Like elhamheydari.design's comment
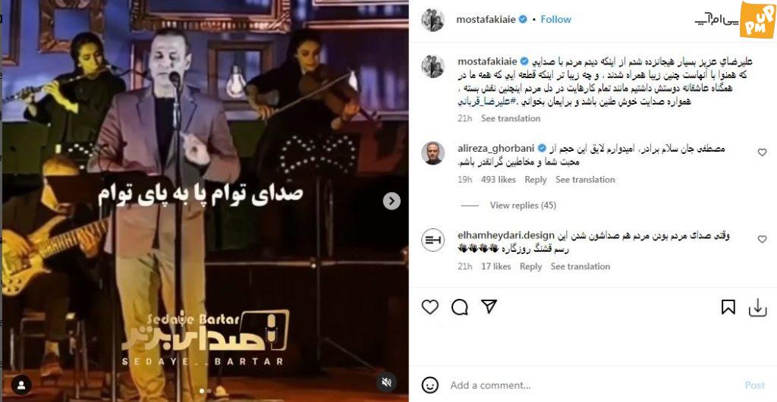The image size is (777, 402). coord(762,239)
